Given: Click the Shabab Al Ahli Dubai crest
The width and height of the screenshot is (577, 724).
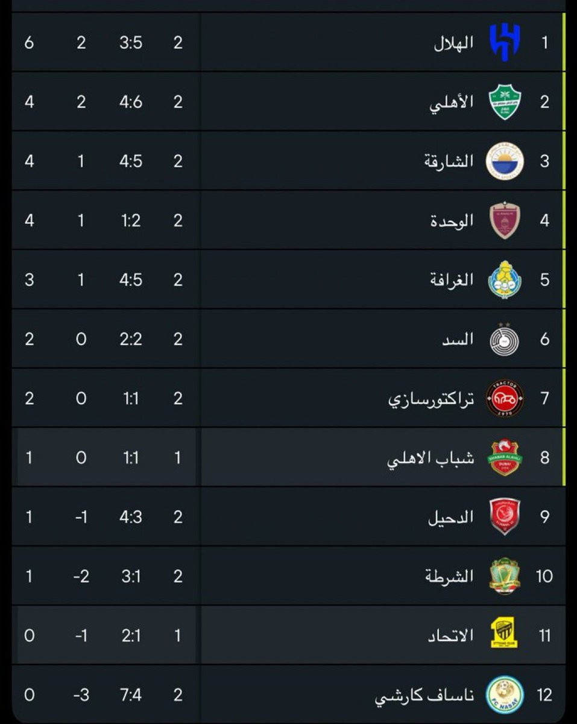Looking at the screenshot, I should 504,457.
